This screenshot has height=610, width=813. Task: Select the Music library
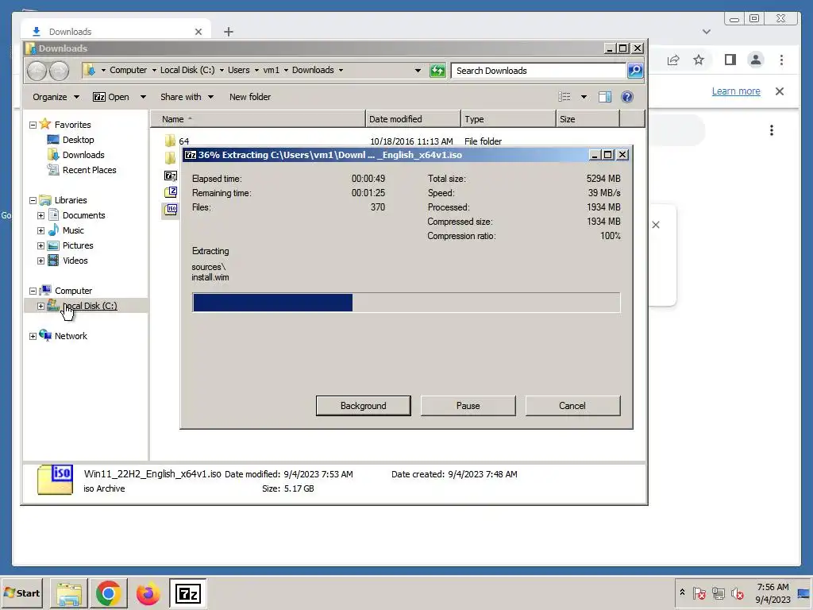coord(72,230)
